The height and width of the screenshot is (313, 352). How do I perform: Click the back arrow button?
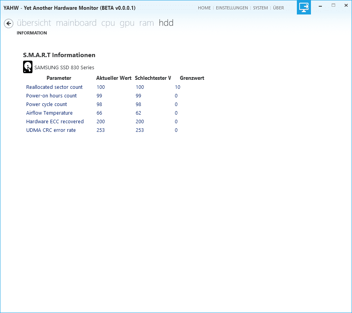(x=9, y=23)
